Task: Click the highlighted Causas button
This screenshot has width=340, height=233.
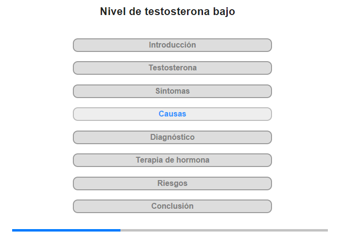Action: tap(172, 114)
